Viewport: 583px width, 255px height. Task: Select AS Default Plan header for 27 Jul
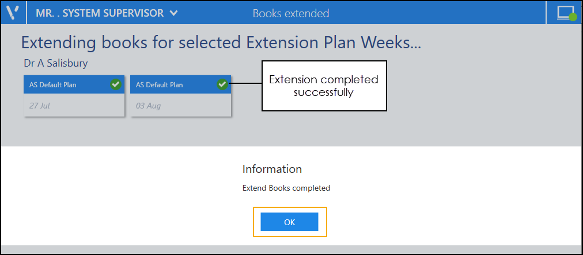(x=53, y=85)
